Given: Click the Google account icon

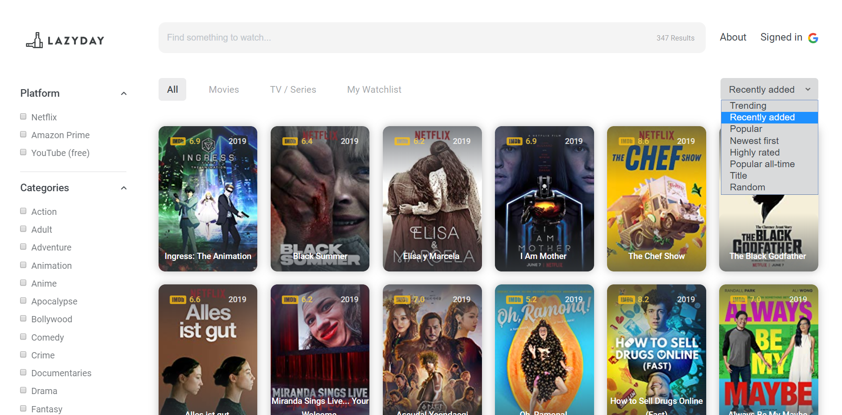Looking at the screenshot, I should pos(813,38).
